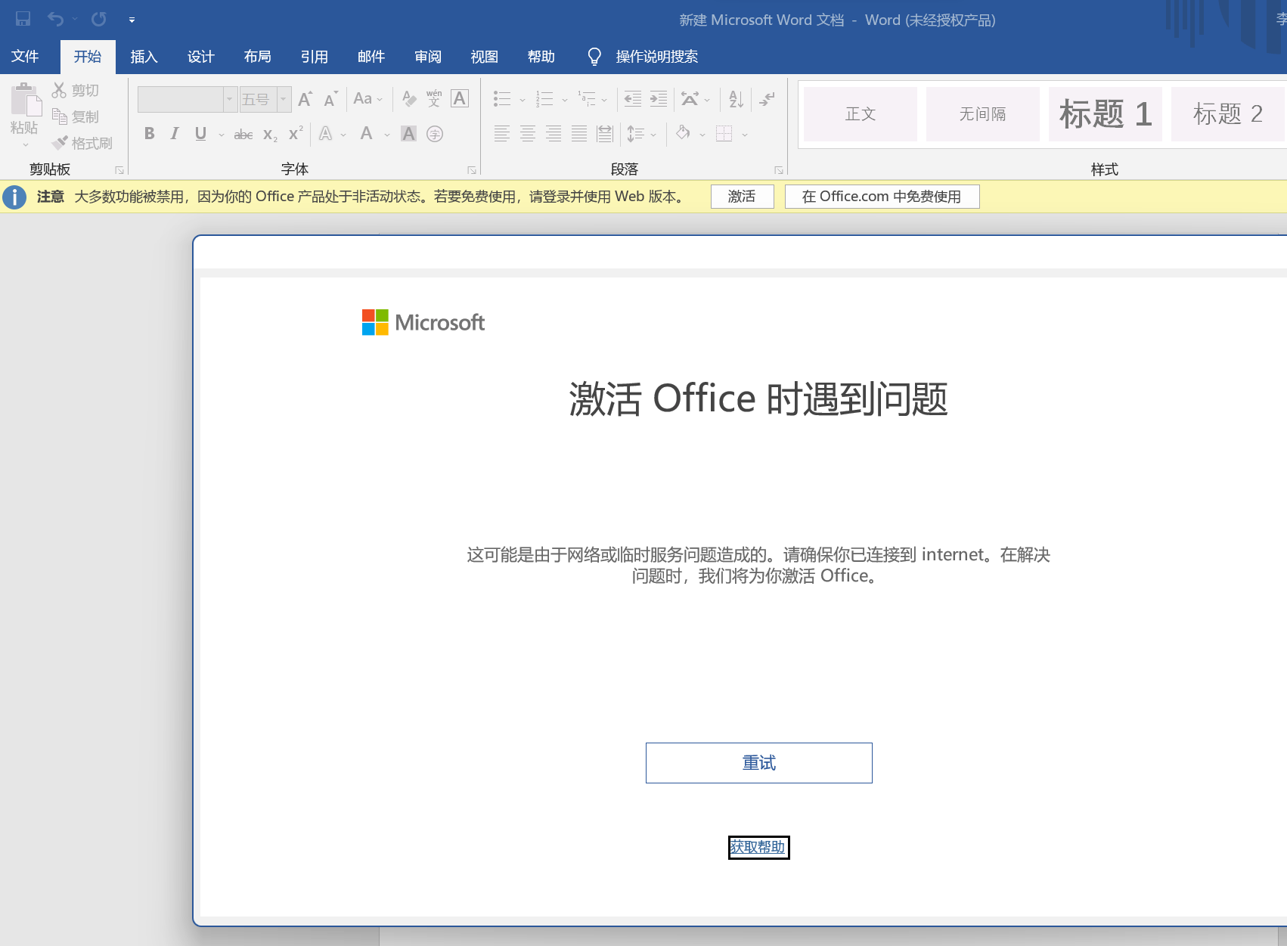Switch to the 引用 ribbon tab
The width and height of the screenshot is (1287, 946).
(x=314, y=57)
